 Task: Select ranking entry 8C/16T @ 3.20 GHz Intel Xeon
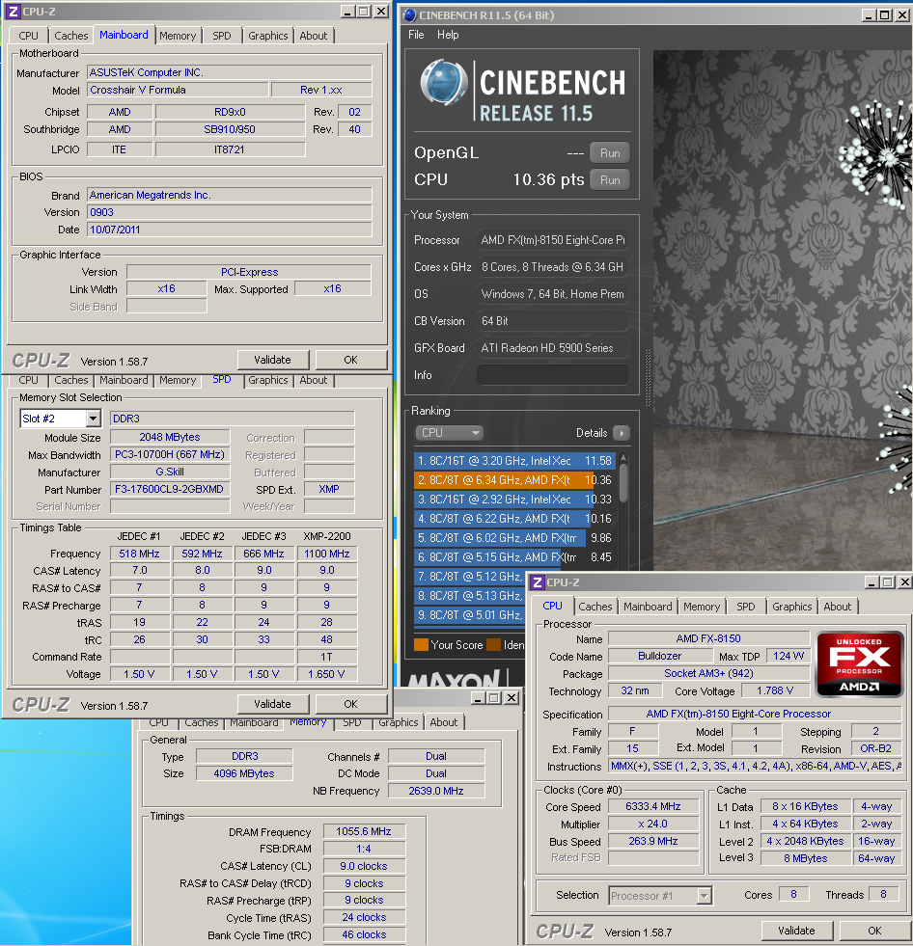(x=514, y=460)
